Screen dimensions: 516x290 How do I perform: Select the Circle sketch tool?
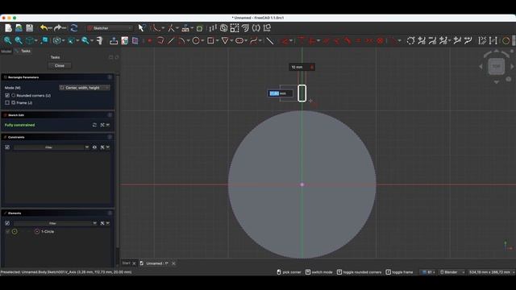click(x=196, y=41)
